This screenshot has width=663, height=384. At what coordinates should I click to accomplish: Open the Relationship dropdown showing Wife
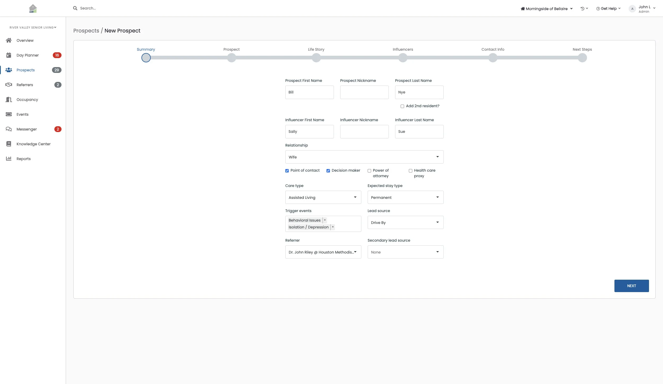click(x=364, y=157)
